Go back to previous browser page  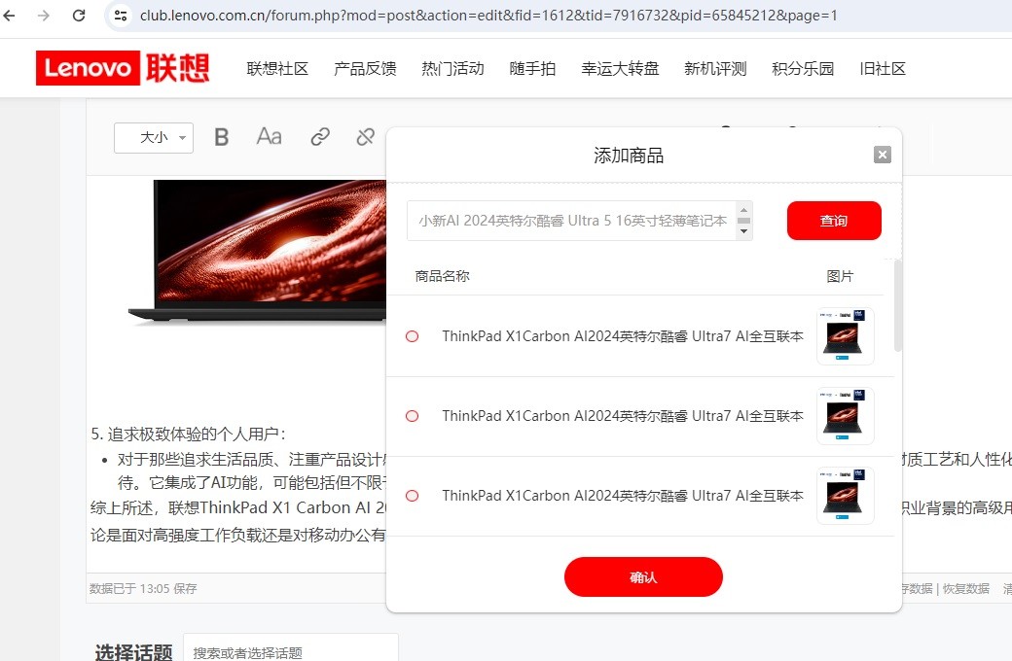tap(10, 16)
